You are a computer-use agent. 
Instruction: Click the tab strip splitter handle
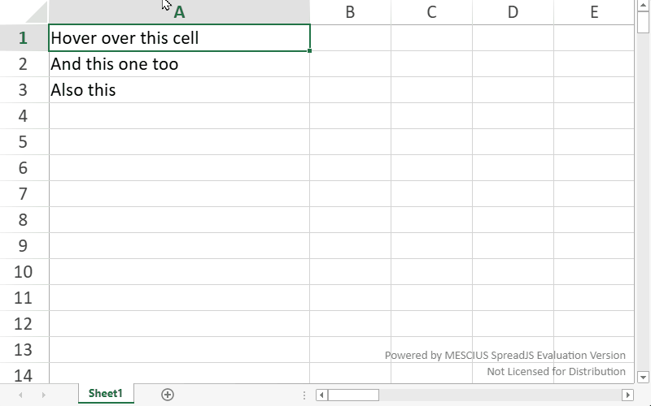coord(304,395)
